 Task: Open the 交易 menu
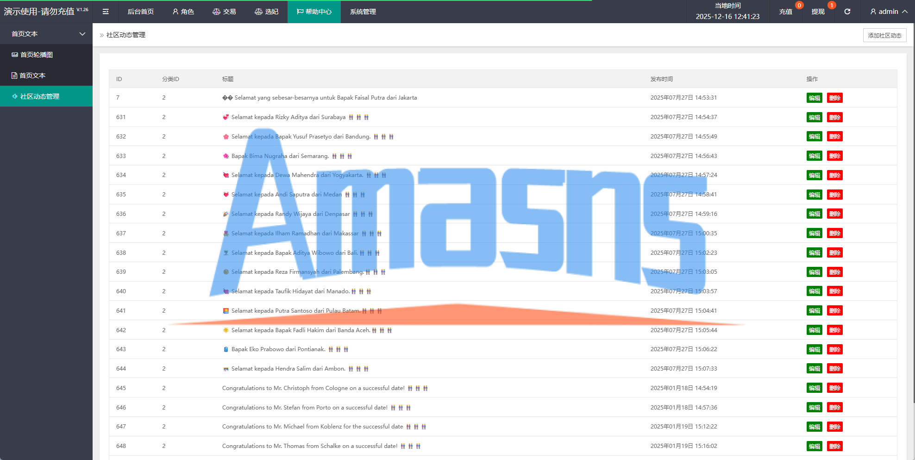tap(224, 12)
